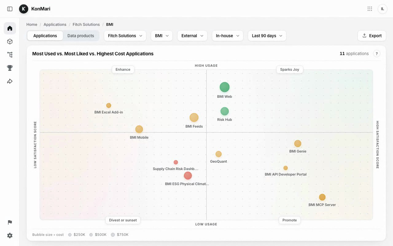The image size is (393, 246).
Task: Open the trophy icon in sidebar
Action: click(x=10, y=68)
